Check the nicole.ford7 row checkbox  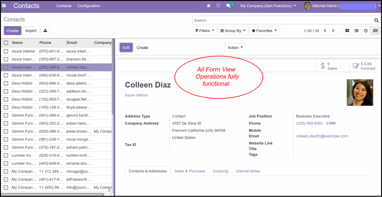(6, 75)
